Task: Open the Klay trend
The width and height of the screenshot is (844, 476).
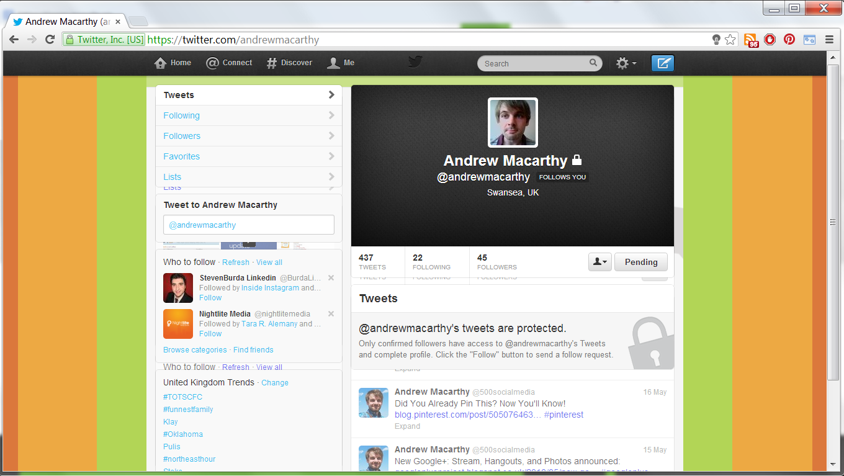Action: point(171,422)
